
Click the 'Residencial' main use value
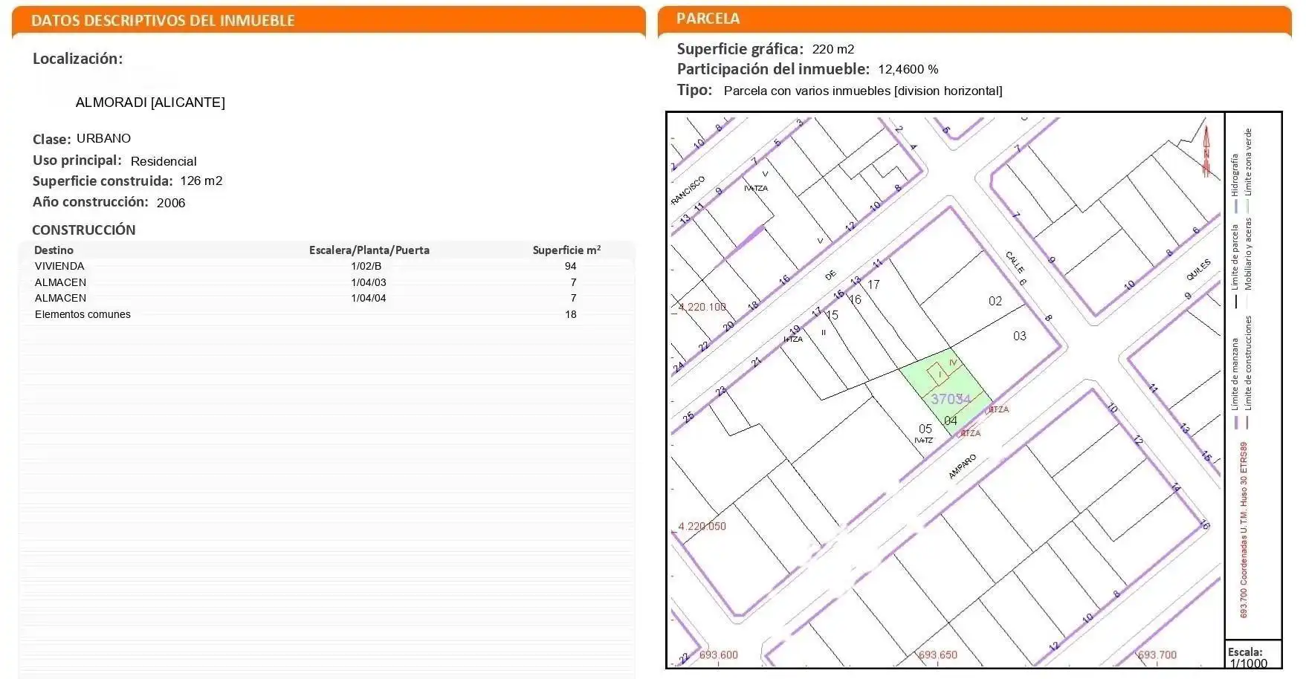click(164, 161)
